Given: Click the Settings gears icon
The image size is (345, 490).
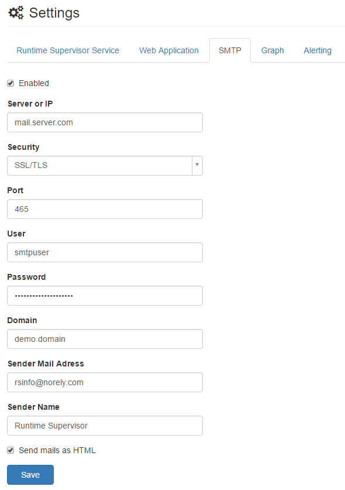Looking at the screenshot, I should tap(16, 12).
